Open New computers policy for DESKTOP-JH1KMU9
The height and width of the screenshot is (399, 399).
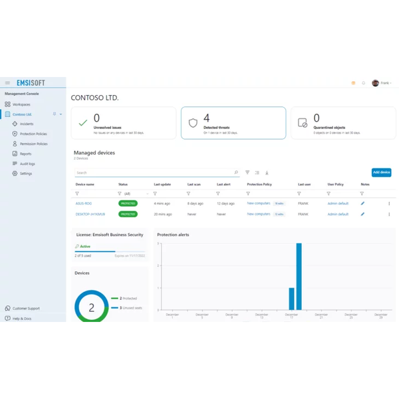(259, 214)
